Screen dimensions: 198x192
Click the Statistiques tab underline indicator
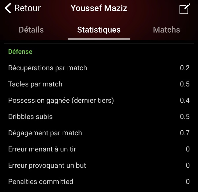point(99,39)
